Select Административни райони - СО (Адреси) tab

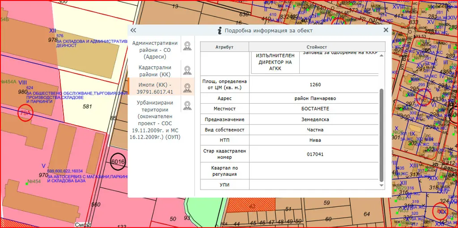point(155,50)
